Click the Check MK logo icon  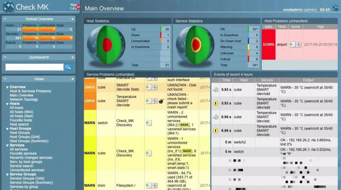8,7
